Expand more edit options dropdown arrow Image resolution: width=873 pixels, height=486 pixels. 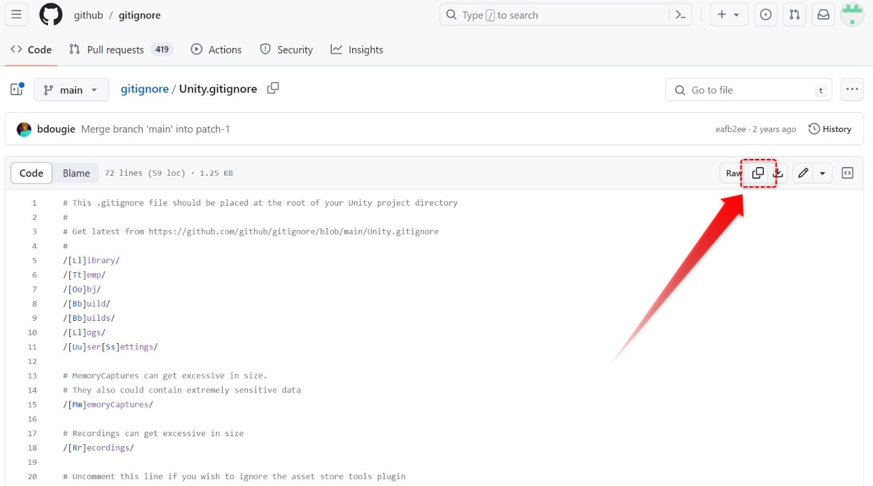822,173
